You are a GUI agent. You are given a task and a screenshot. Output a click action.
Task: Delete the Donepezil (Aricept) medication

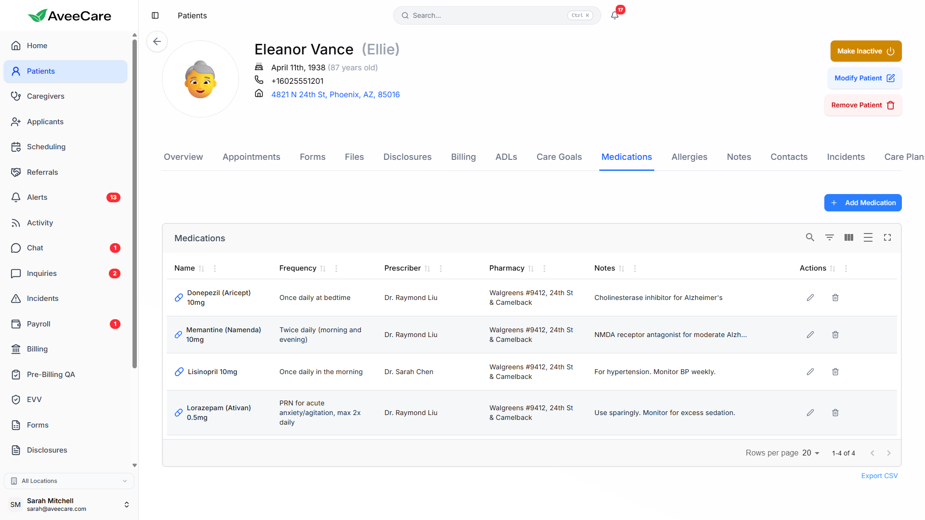click(x=835, y=298)
